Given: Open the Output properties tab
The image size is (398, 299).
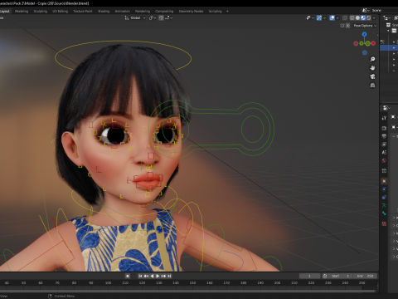Looking at the screenshot, I should click(x=384, y=136).
